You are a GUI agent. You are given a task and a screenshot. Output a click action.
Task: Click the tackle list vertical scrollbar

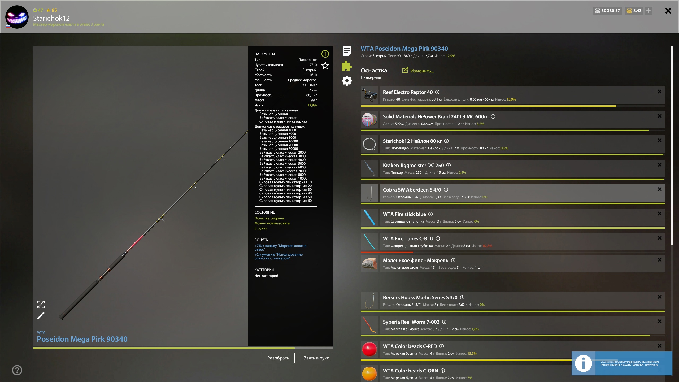pos(672,145)
